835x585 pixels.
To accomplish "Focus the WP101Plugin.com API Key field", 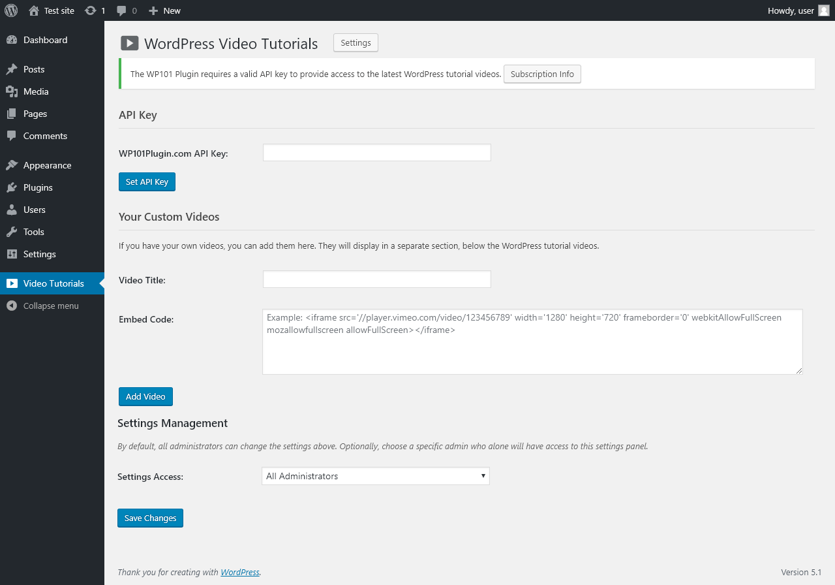I will 376,153.
